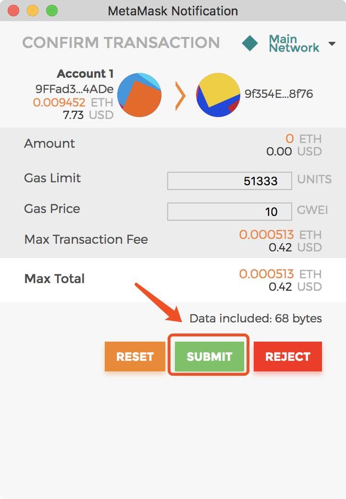This screenshot has width=346, height=499.
Task: Click the Main Network diamond icon
Action: tap(250, 44)
